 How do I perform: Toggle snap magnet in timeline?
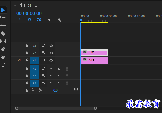tap(29, 20)
